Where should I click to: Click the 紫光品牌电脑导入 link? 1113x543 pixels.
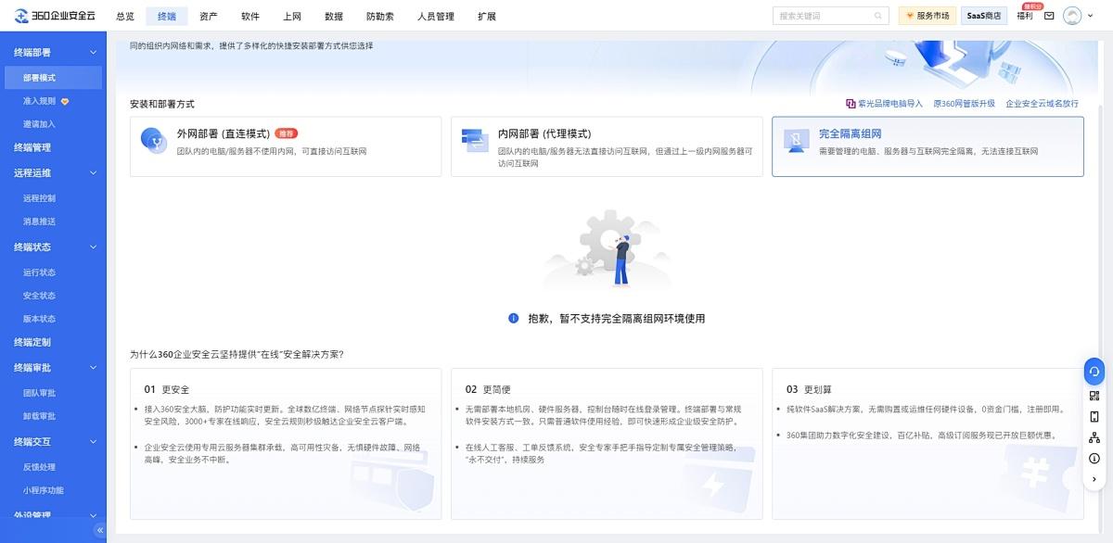pos(889,104)
